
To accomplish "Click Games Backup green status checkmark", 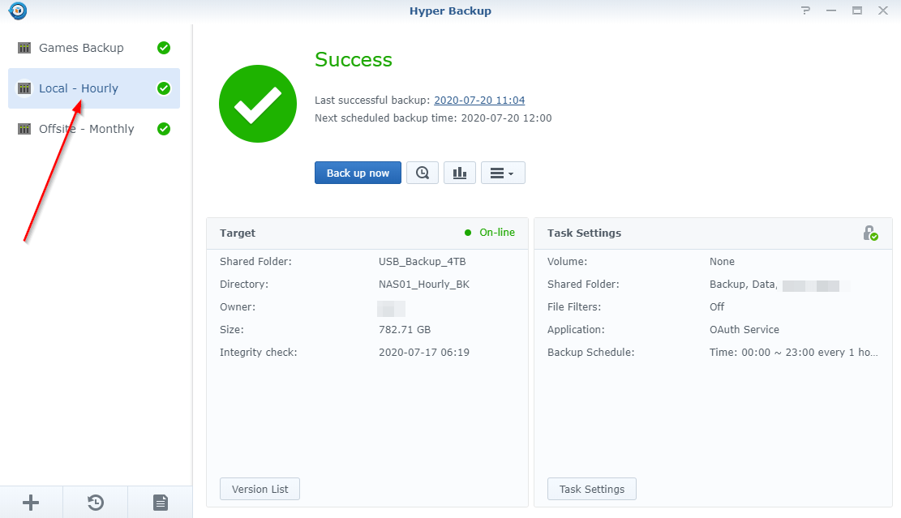I will [164, 48].
